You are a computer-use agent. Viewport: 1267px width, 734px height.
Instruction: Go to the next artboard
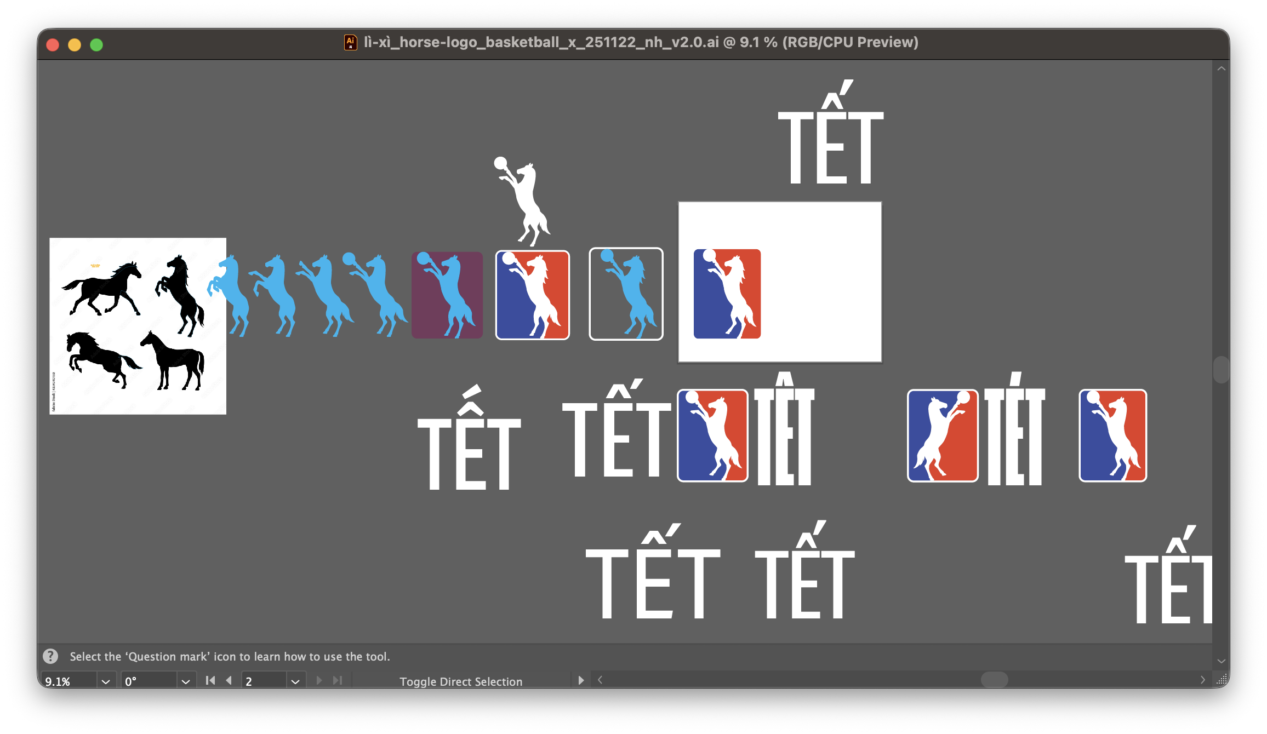[319, 680]
